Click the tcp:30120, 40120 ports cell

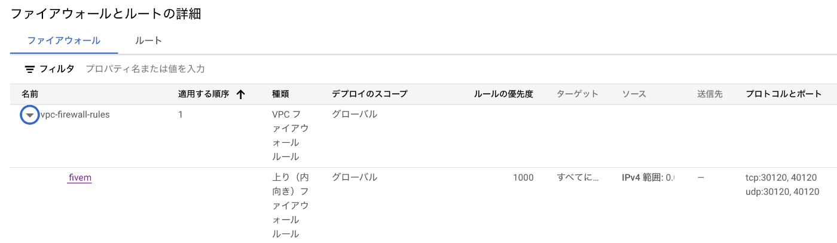781,178
